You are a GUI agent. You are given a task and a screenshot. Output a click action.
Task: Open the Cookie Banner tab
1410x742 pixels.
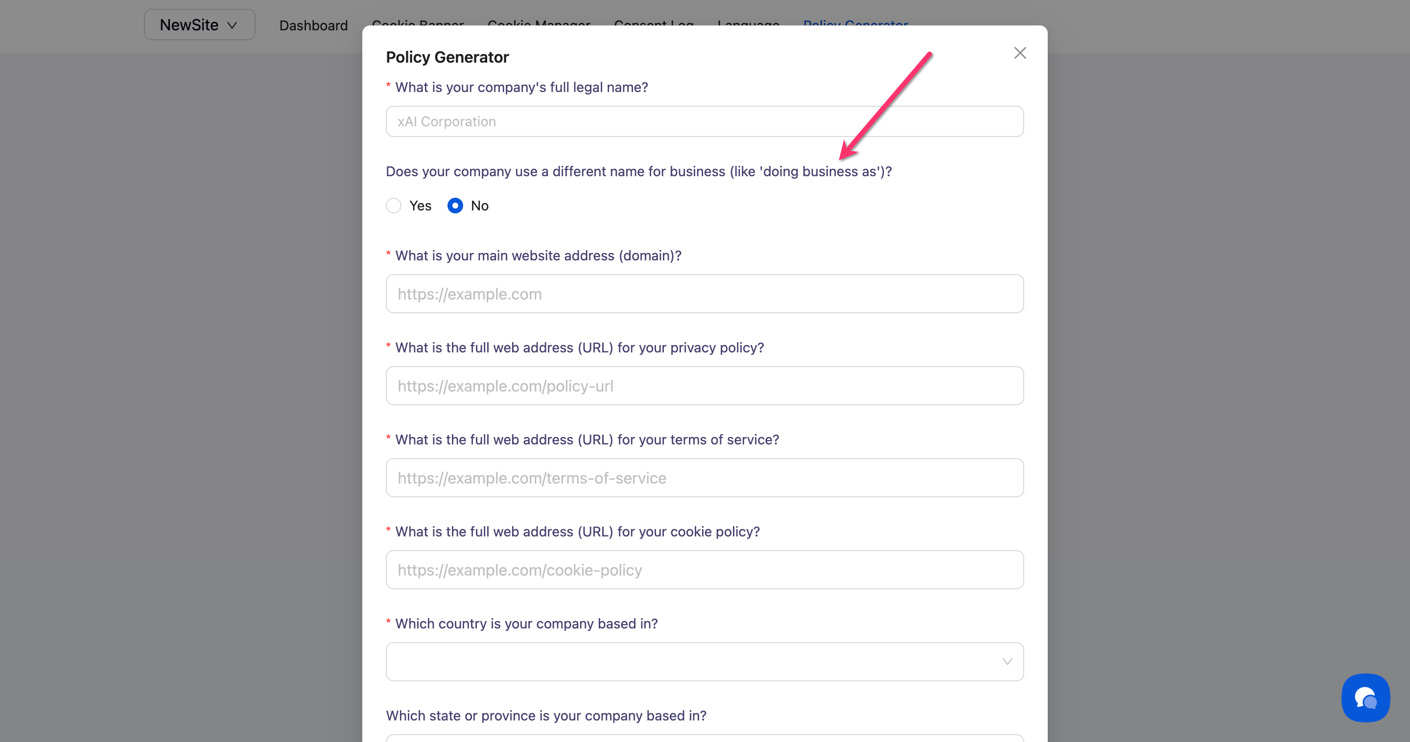[418, 23]
